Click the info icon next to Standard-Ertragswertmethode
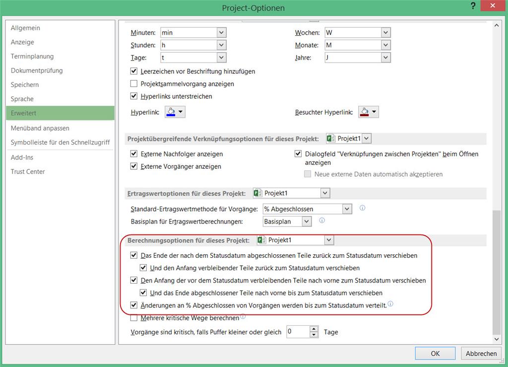 coord(362,208)
